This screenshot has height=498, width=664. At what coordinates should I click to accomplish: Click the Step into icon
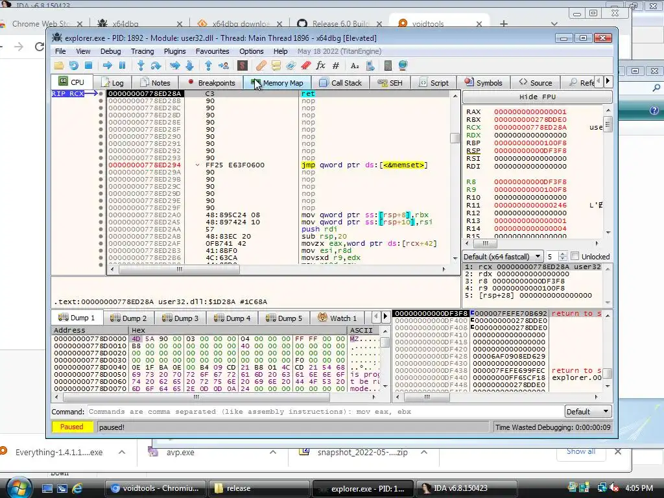pyautogui.click(x=141, y=65)
